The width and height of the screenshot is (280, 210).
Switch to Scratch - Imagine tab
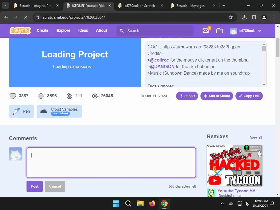(x=36, y=5)
